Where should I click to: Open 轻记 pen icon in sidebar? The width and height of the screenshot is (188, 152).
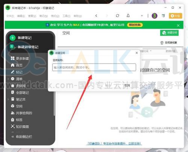(x=12, y=72)
